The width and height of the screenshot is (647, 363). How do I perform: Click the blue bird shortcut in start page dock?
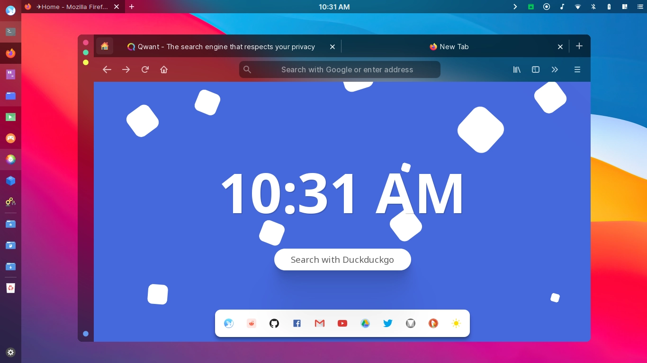(229, 323)
